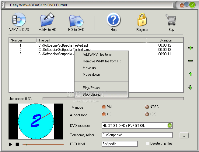This screenshot has height=152, width=199.
Task: Enable the Delete tmp files checkbox
Action: tap(147, 144)
